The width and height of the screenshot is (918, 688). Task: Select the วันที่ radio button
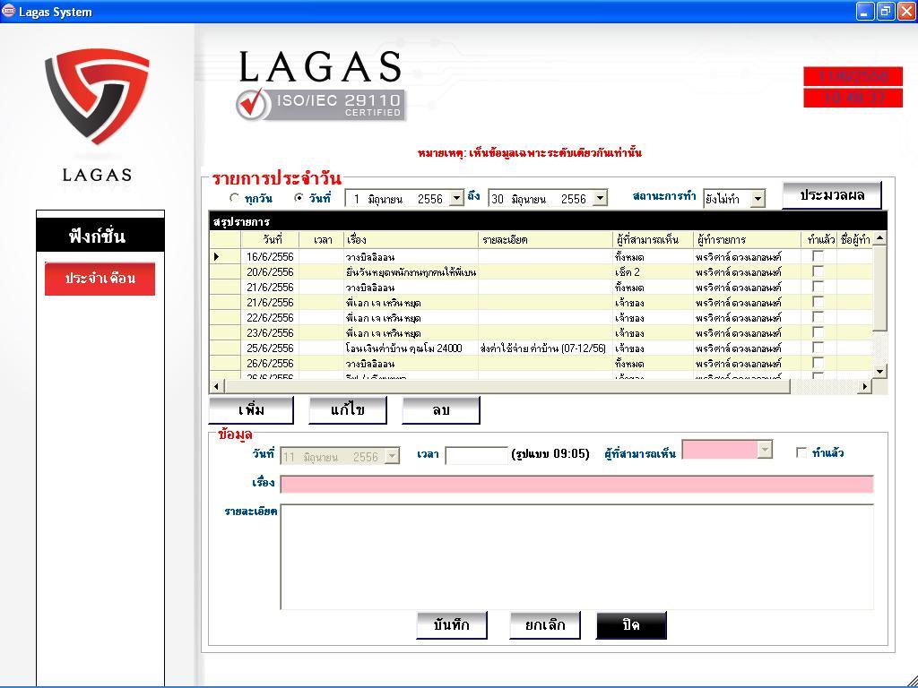pyautogui.click(x=299, y=199)
